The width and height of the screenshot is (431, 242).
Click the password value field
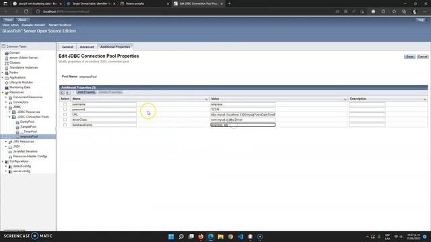(242, 109)
